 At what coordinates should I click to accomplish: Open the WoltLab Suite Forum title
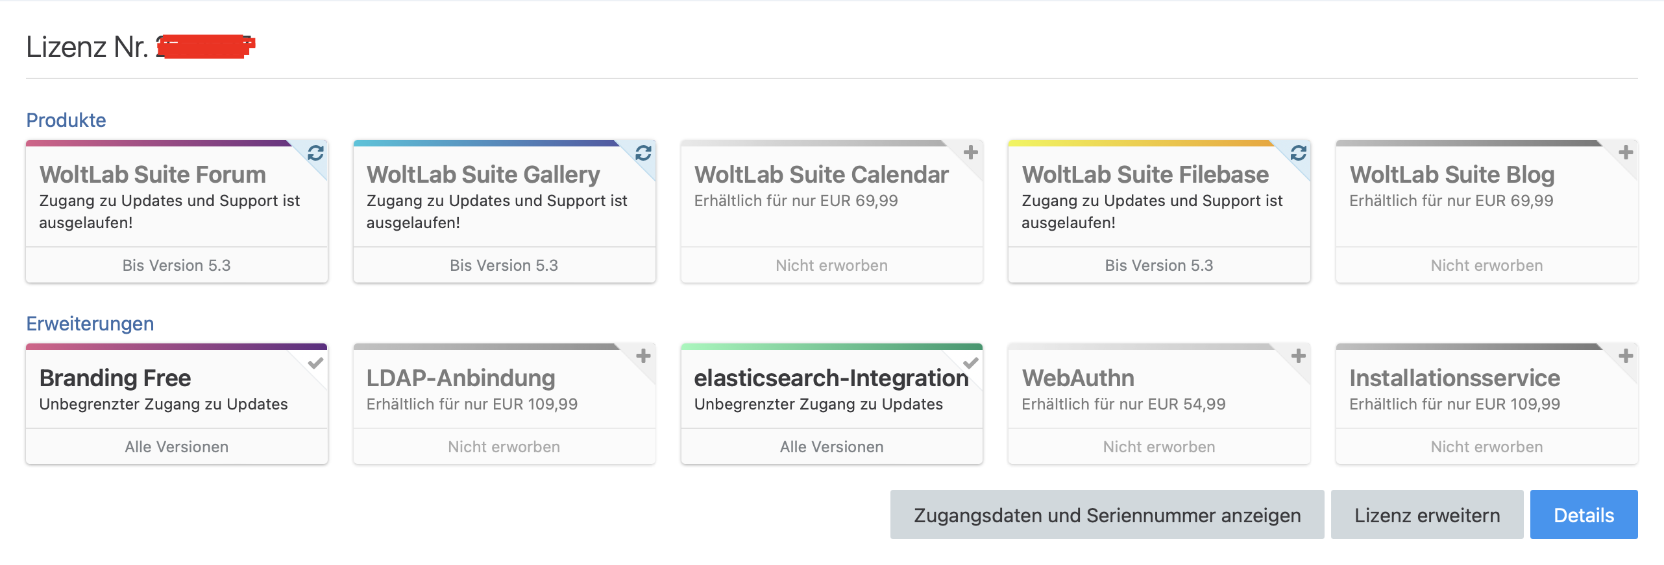pos(153,175)
